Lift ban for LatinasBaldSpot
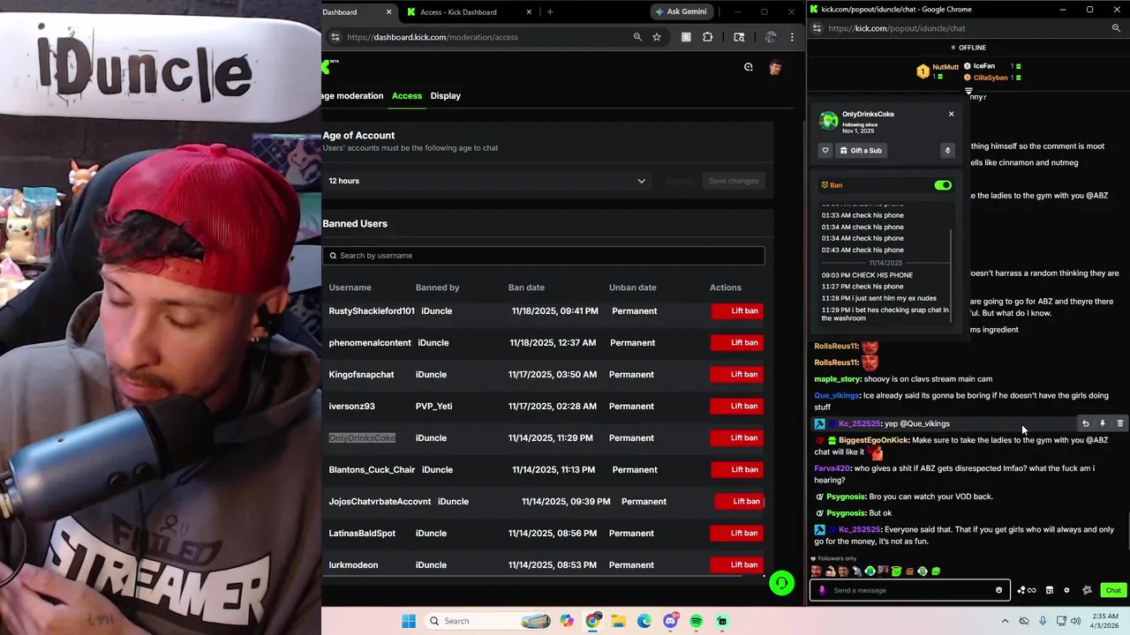Screen dimensions: 1130x635 tap(737, 533)
